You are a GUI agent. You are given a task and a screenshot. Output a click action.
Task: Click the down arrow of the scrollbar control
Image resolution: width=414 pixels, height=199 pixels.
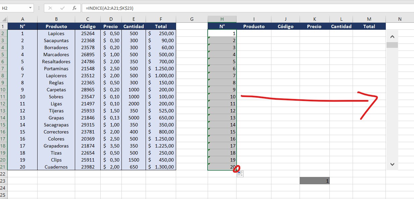pyautogui.click(x=392, y=164)
